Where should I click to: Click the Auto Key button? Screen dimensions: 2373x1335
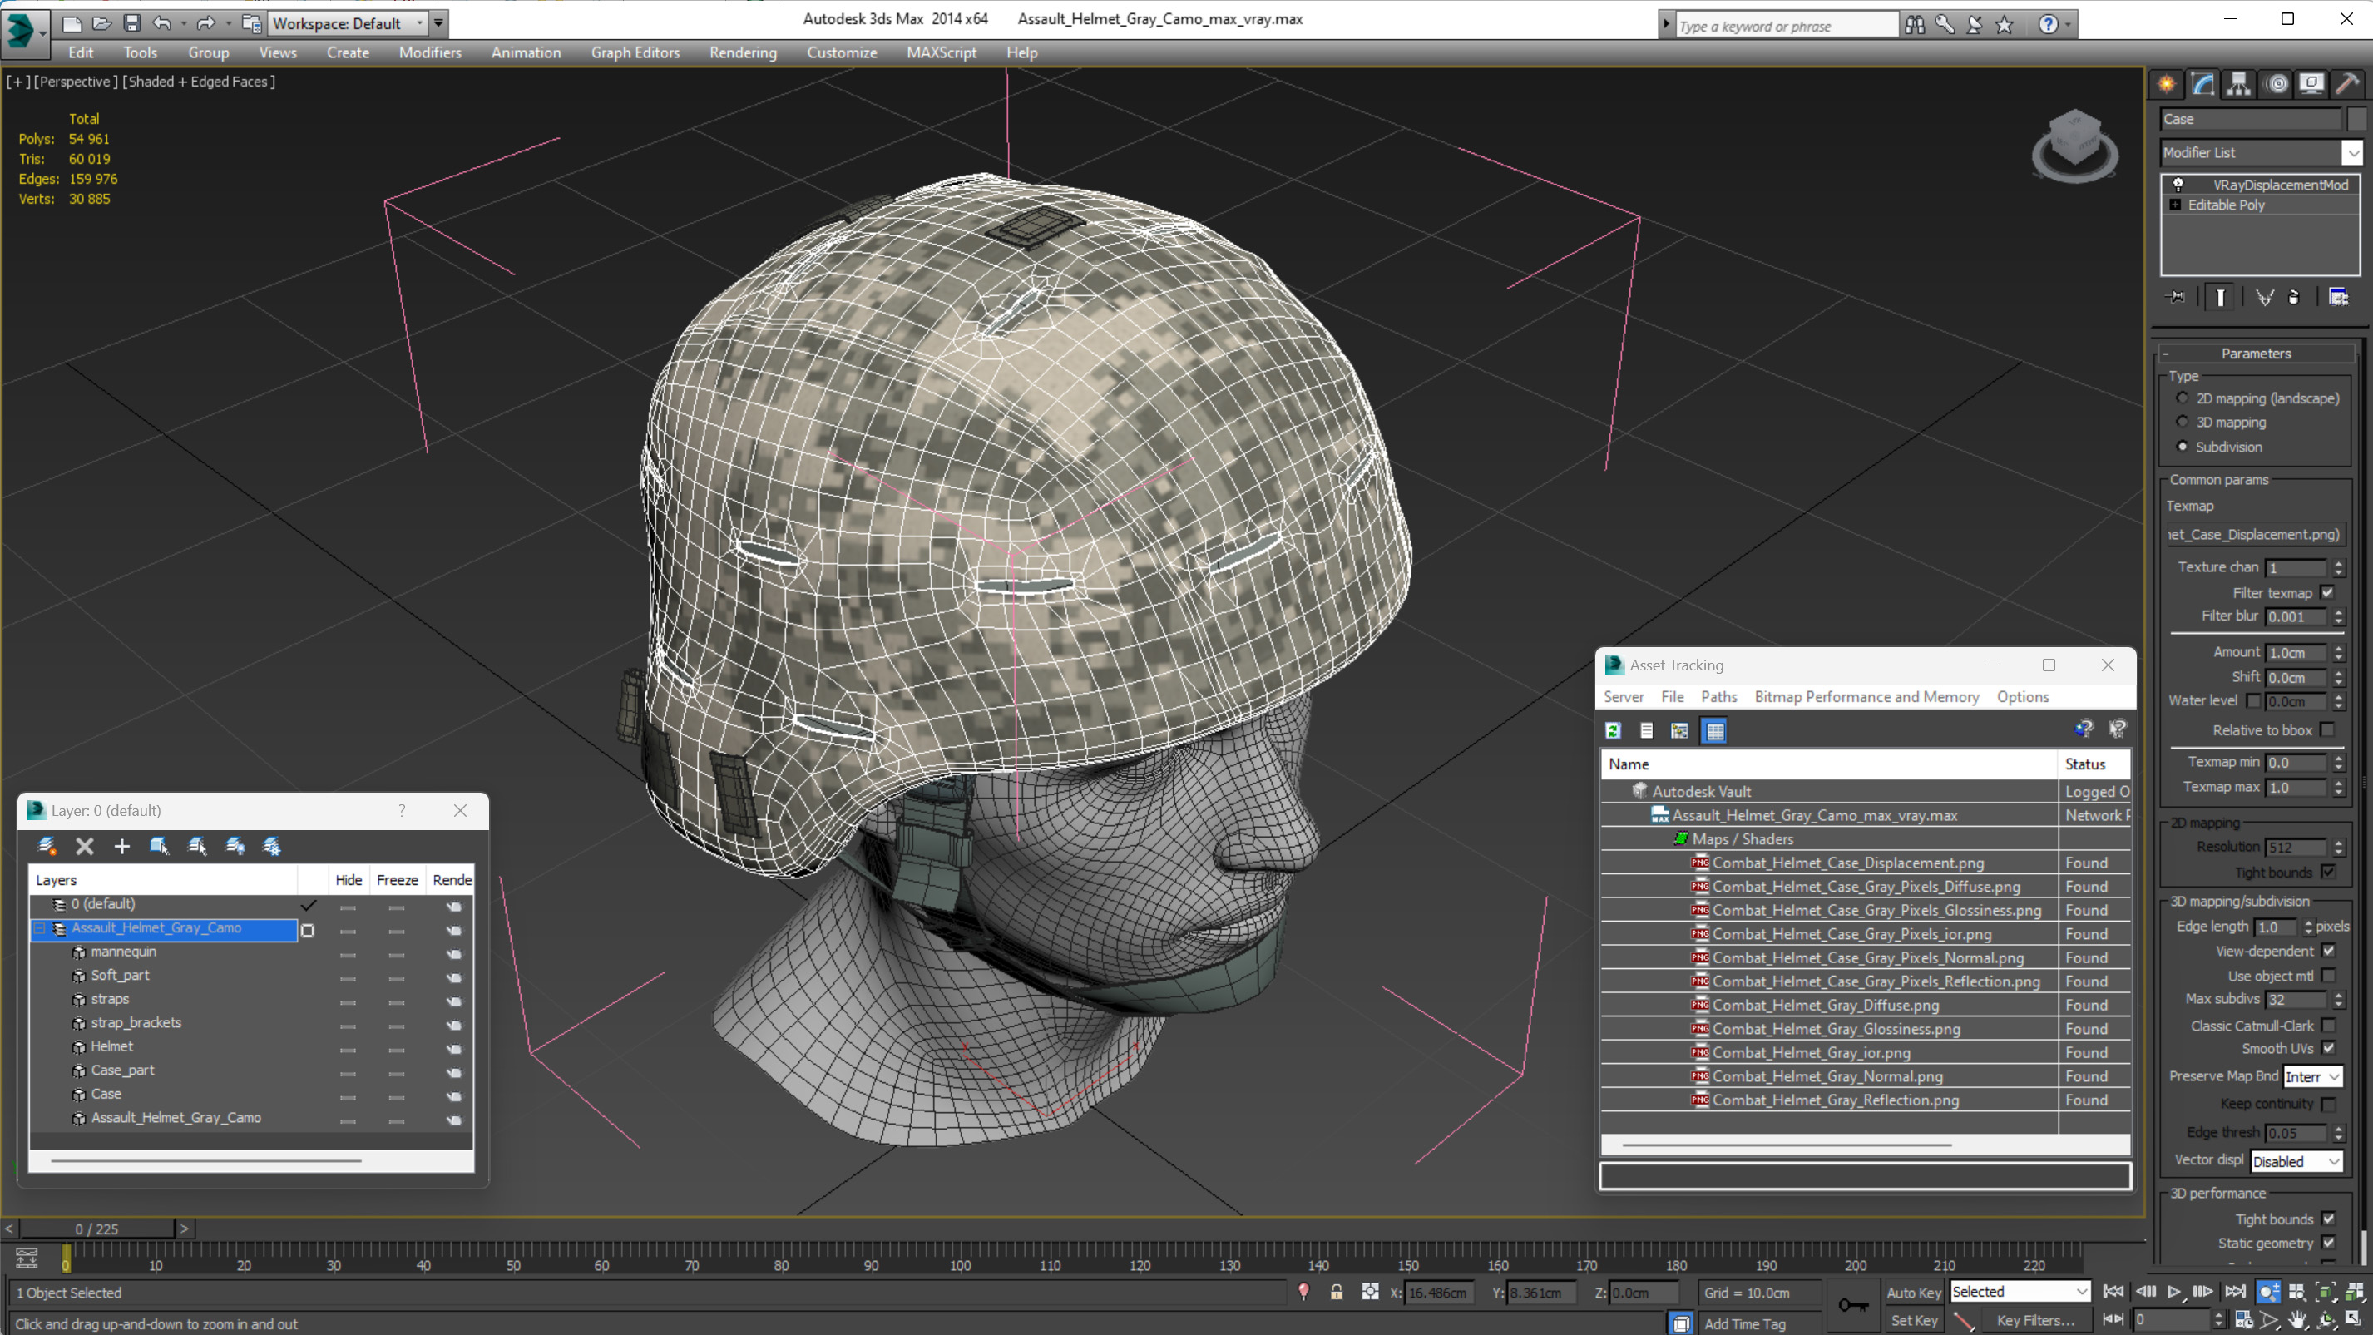[x=1913, y=1293]
